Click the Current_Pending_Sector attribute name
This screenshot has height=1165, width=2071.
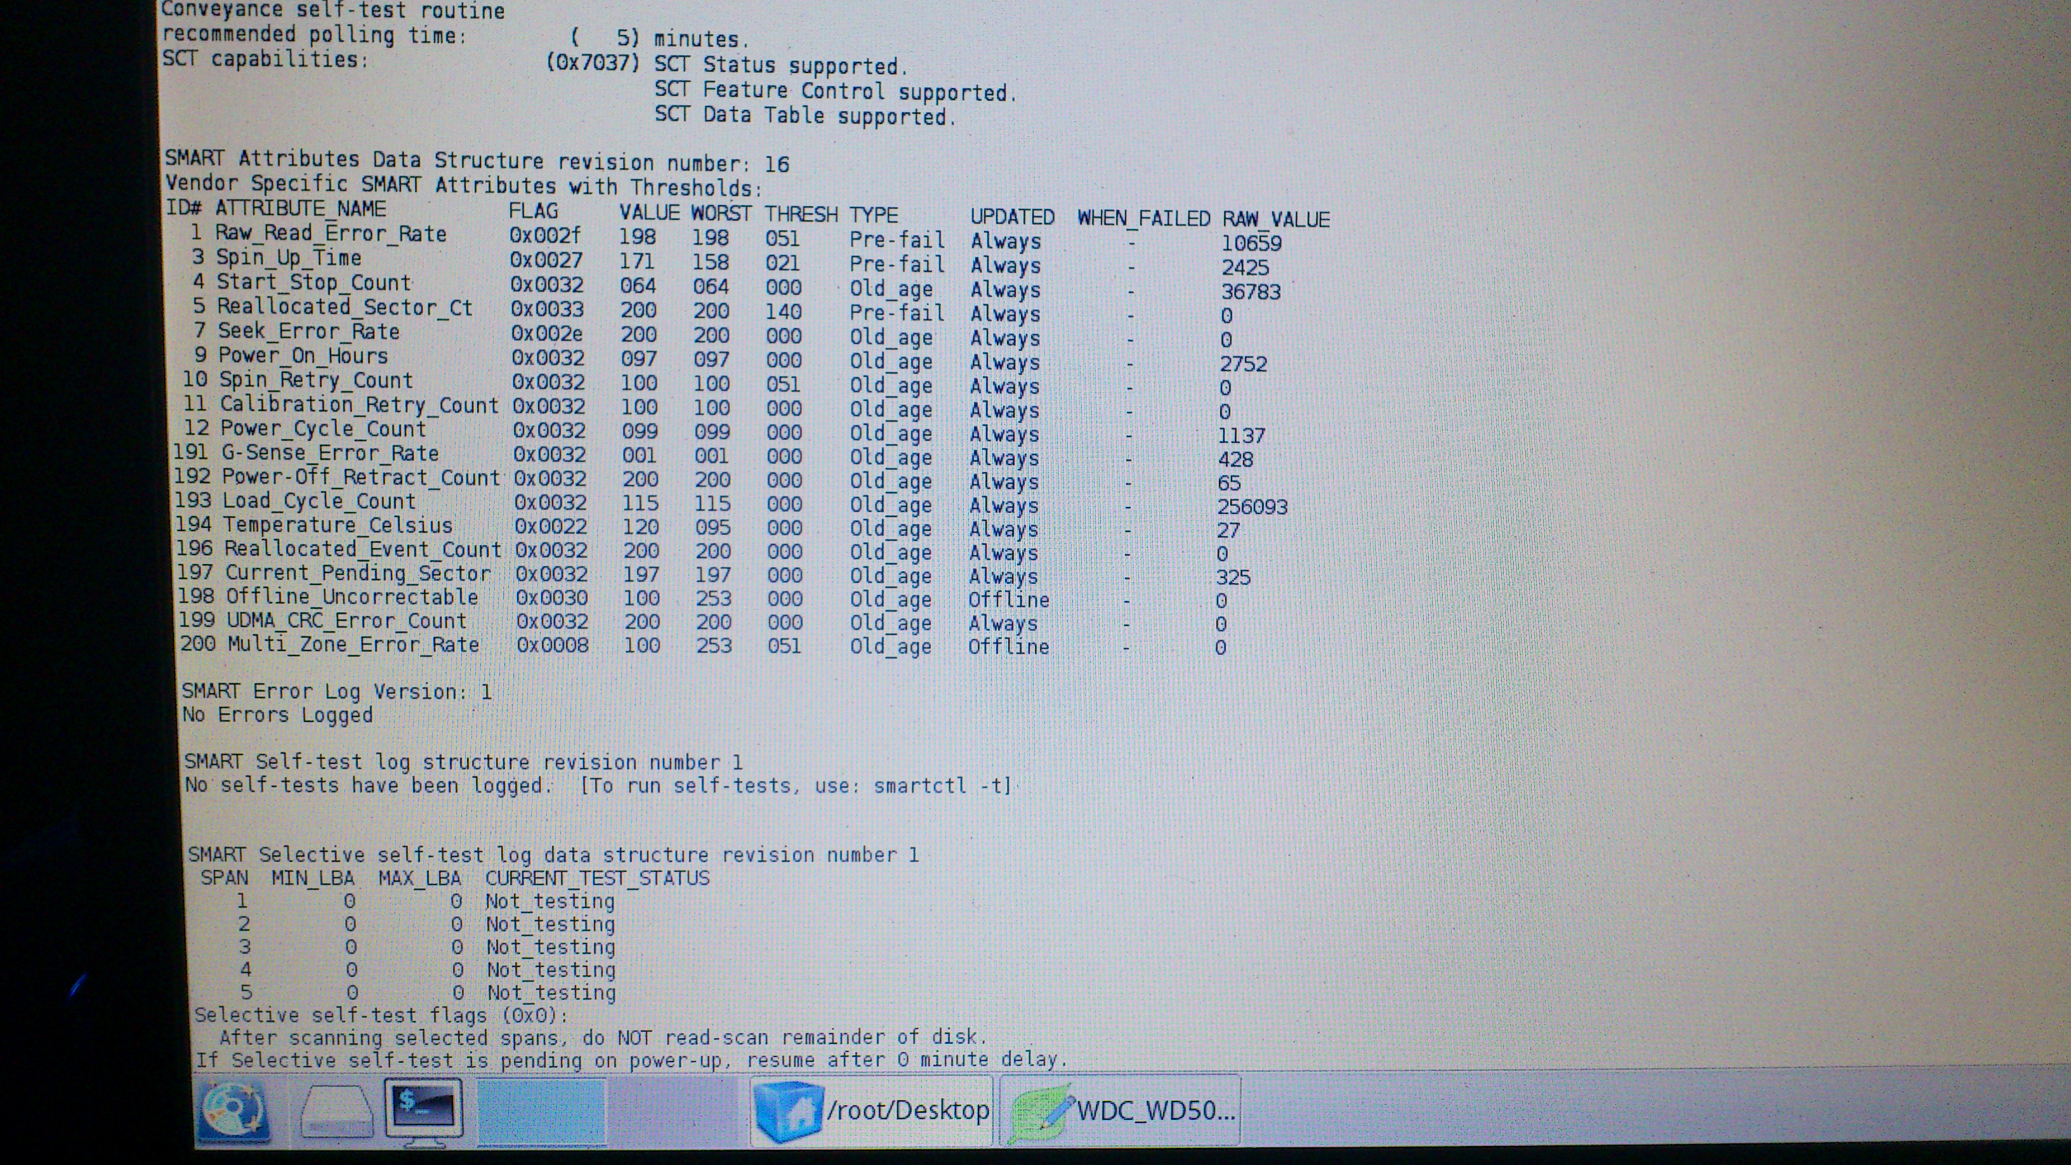point(358,572)
